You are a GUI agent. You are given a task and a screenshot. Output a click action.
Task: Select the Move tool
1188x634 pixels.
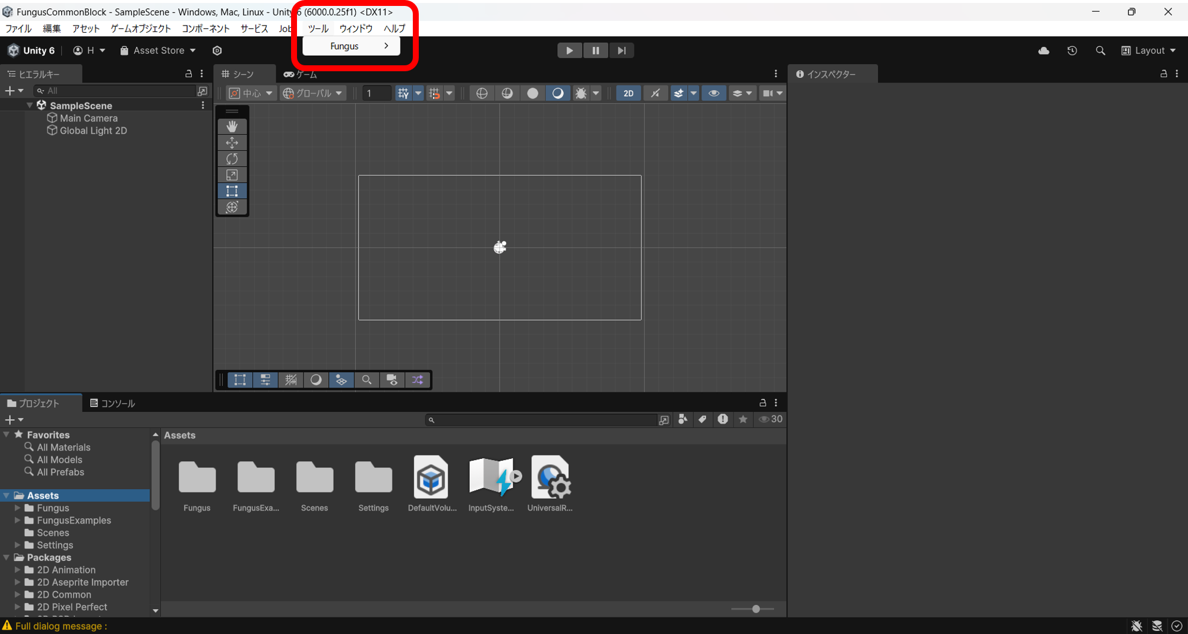232,142
